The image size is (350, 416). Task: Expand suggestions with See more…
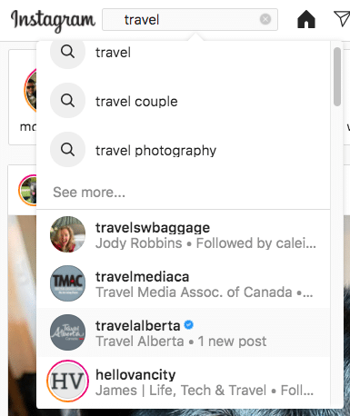89,193
